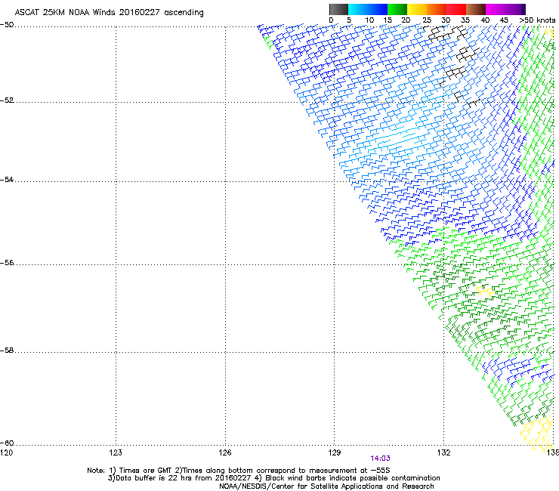The height and width of the screenshot is (491, 559).
Task: Click the '25' label under the color bar
Action: click(x=427, y=20)
